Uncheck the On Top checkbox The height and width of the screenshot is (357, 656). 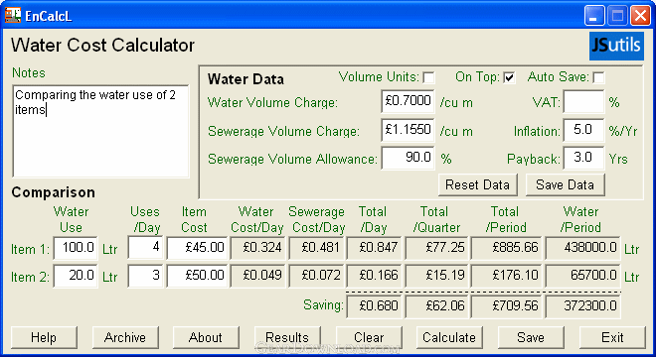point(509,77)
